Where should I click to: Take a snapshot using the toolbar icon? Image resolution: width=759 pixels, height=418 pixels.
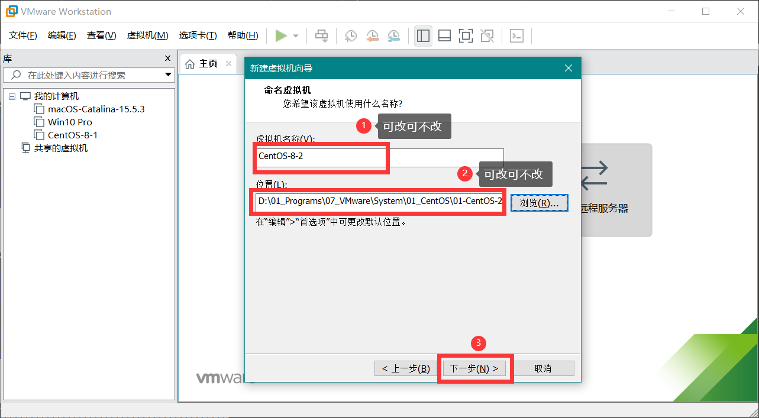click(x=351, y=36)
